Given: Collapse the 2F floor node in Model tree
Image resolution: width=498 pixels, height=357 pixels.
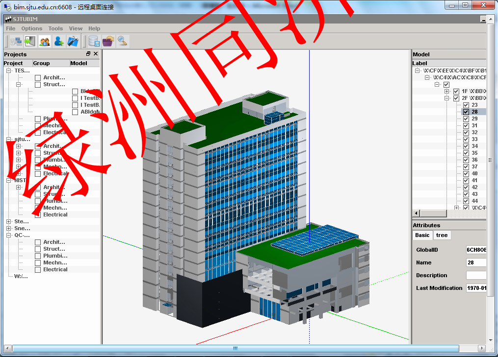Looking at the screenshot, I should [447, 98].
